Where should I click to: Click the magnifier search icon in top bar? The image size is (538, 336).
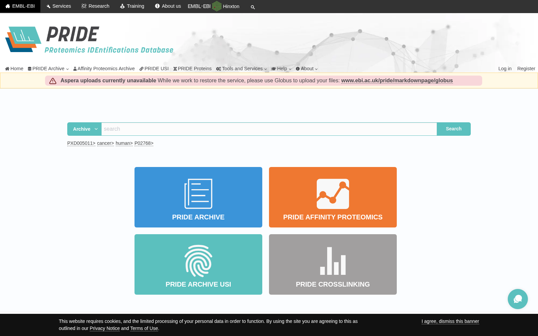point(253,7)
